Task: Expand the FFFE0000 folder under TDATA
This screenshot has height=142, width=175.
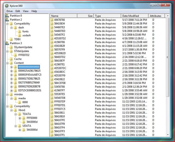Action: 20,118
